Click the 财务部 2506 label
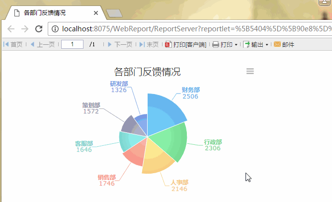The width and height of the screenshot is (332, 202). pyautogui.click(x=190, y=93)
